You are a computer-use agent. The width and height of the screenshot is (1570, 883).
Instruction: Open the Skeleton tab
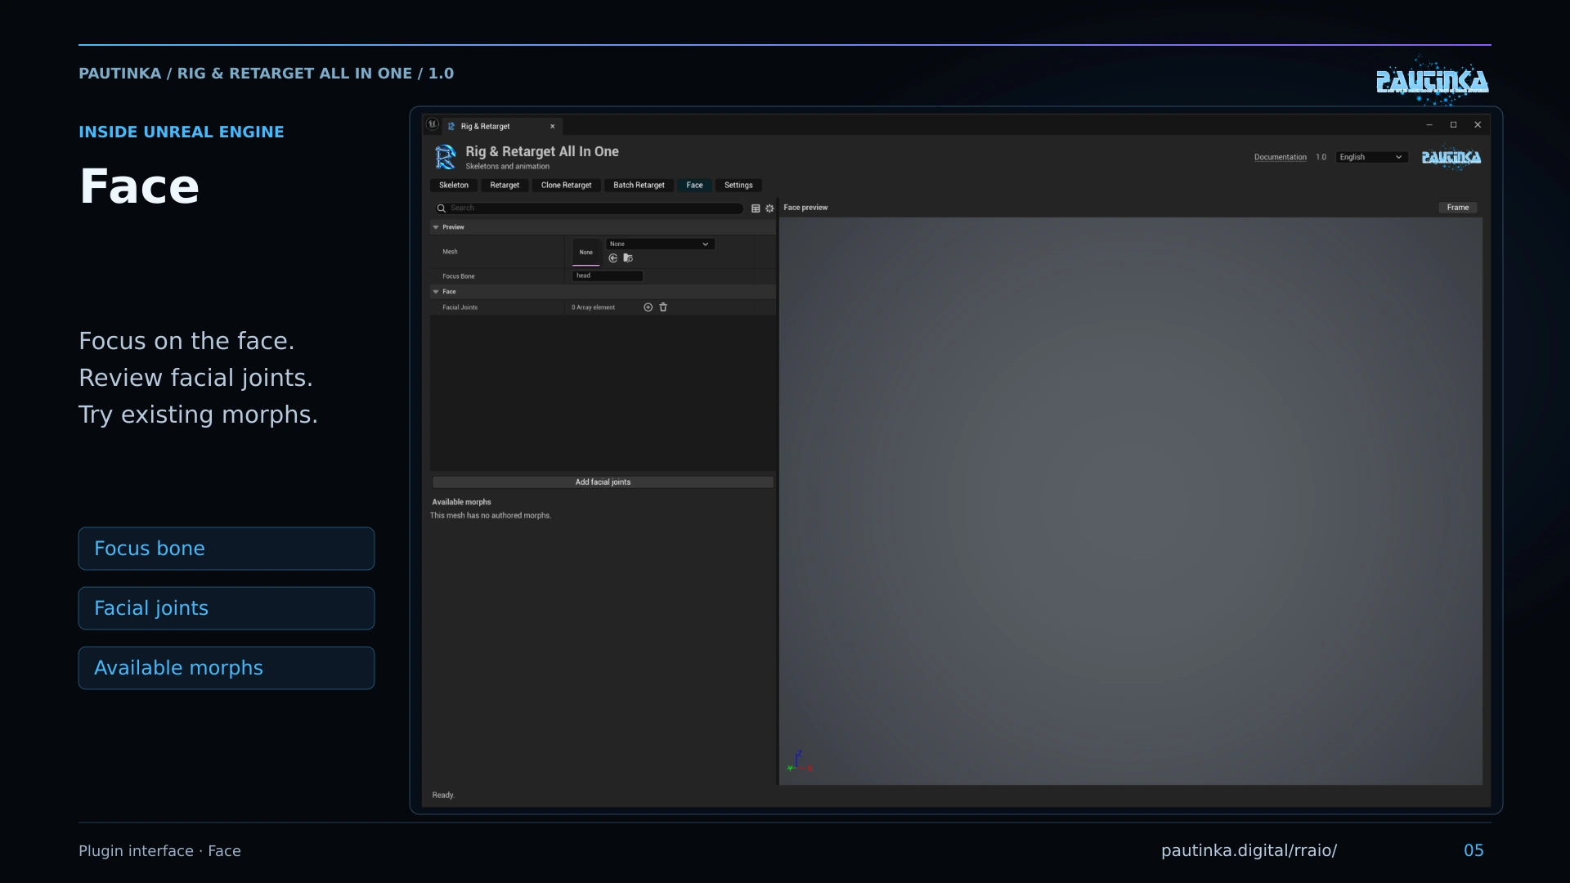pos(454,186)
